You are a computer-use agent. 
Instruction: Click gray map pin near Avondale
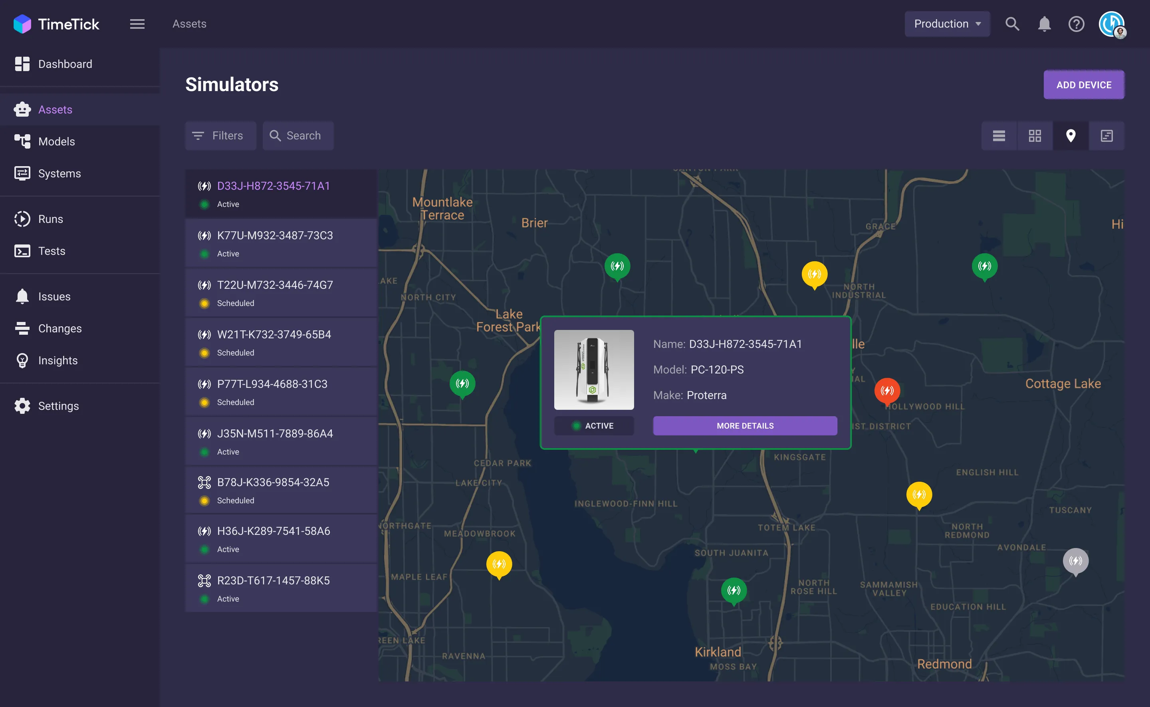click(1075, 562)
